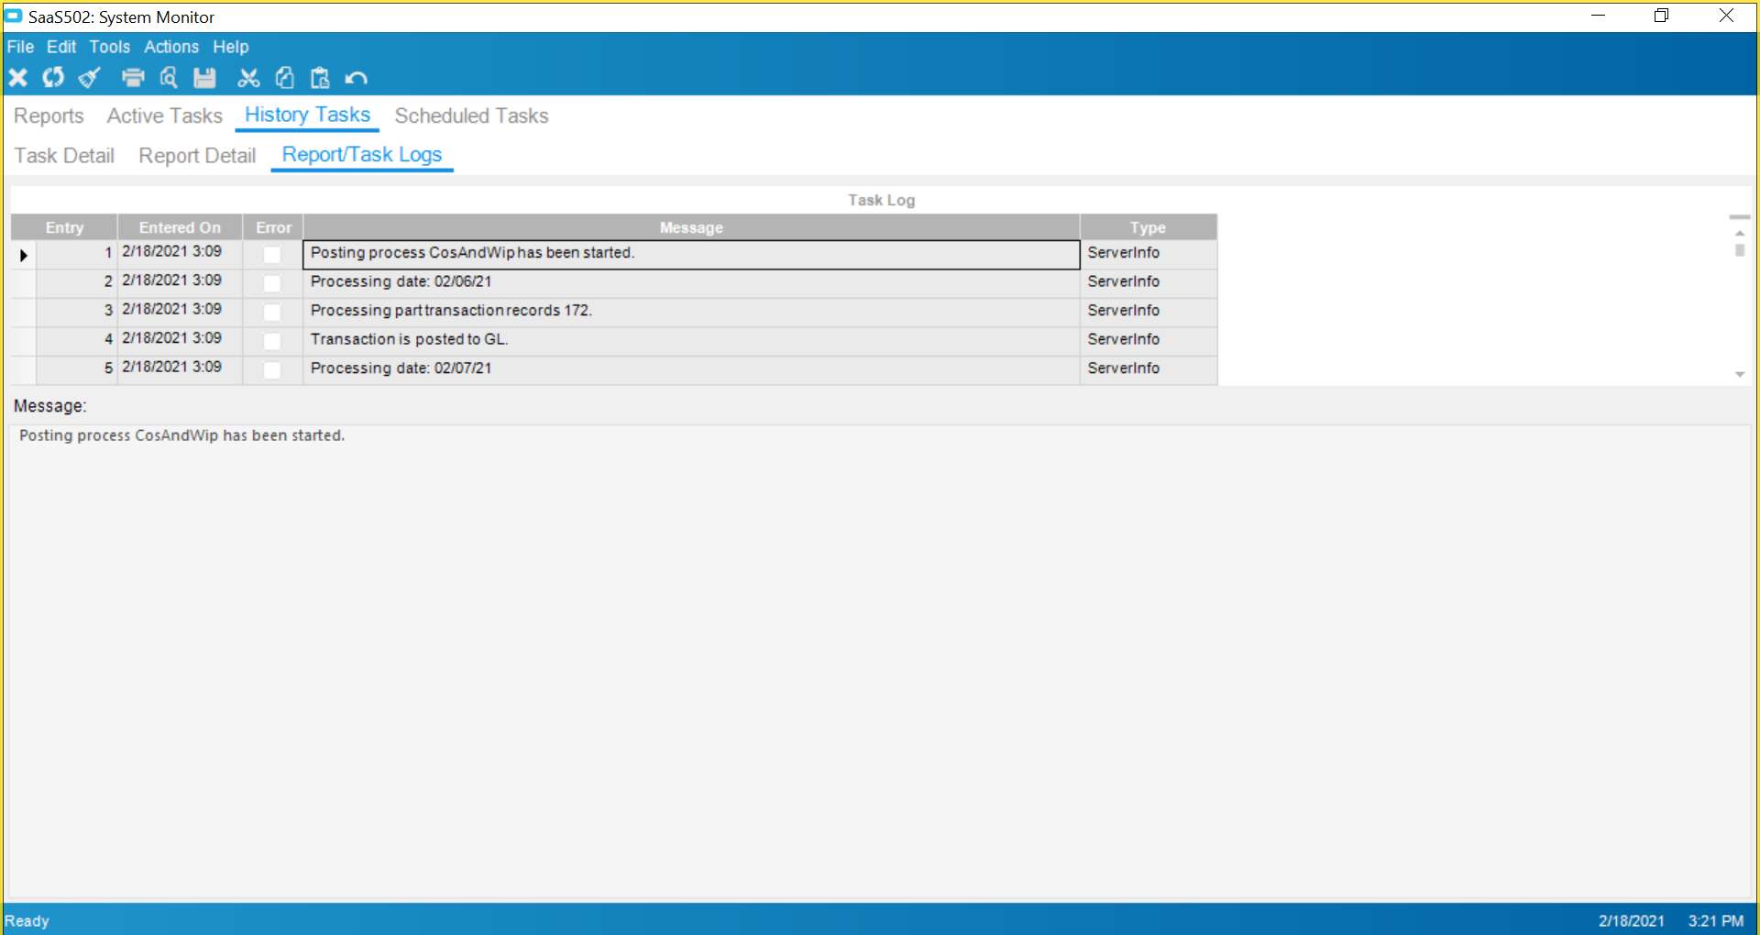Toggle the Error checkbox for entry 5

click(x=272, y=370)
